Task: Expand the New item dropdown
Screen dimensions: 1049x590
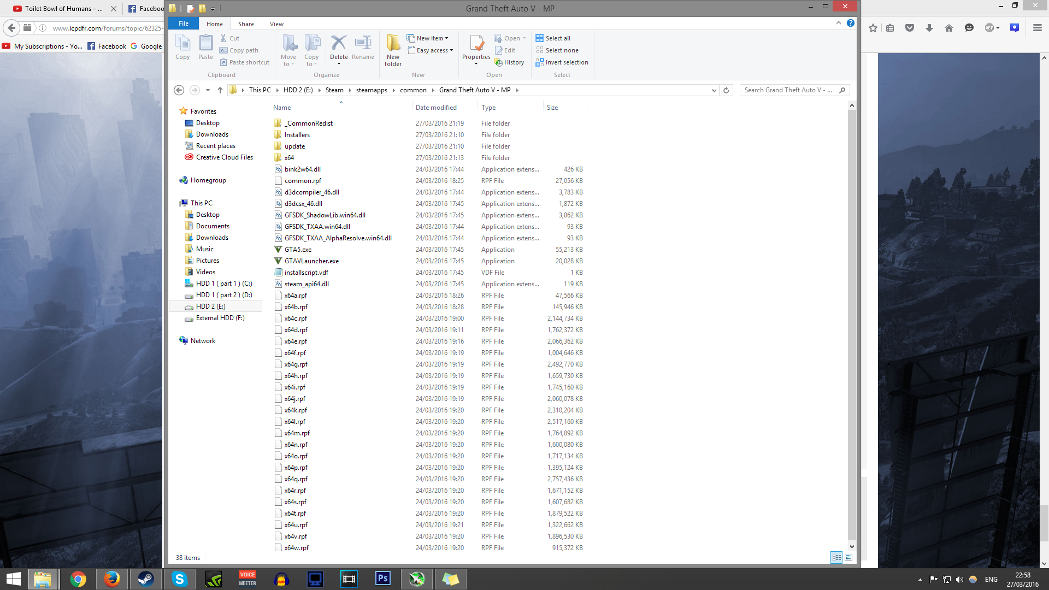Action: (x=431, y=38)
